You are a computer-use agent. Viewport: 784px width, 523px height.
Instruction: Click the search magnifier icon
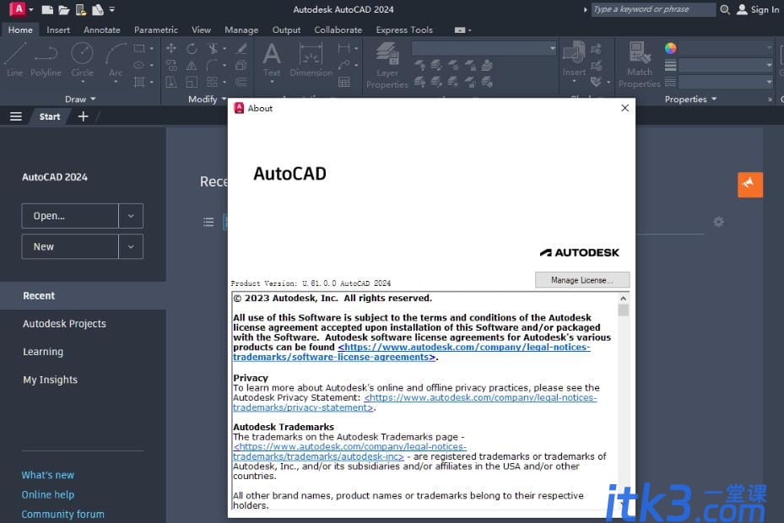point(725,9)
